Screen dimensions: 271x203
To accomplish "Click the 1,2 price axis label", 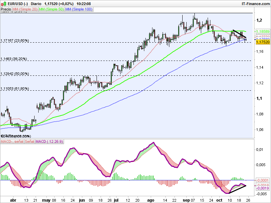I will [x=259, y=20].
